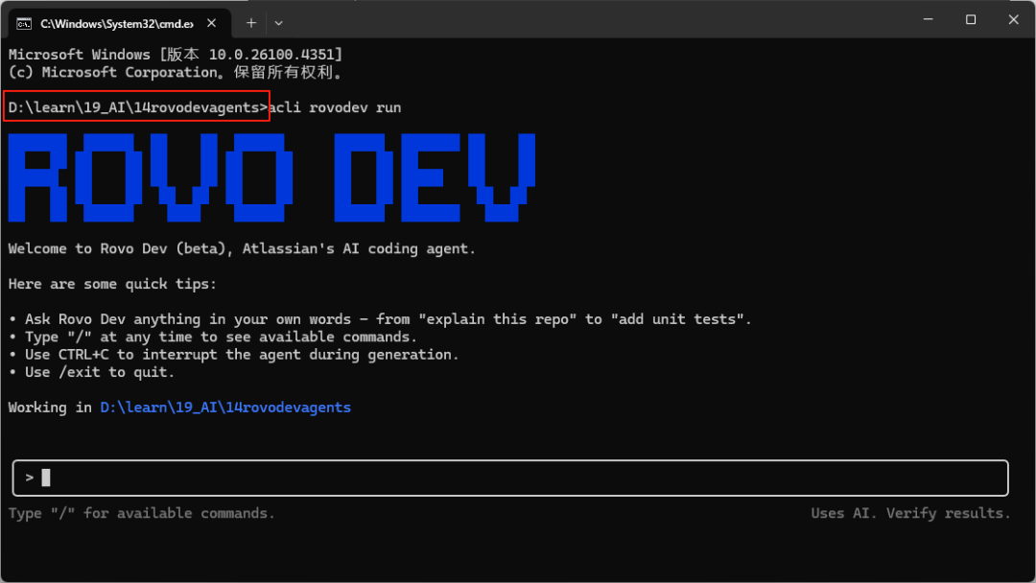Open the working directory link D:\learn\19_AI\14rovodevagents
The width and height of the screenshot is (1036, 583).
225,407
